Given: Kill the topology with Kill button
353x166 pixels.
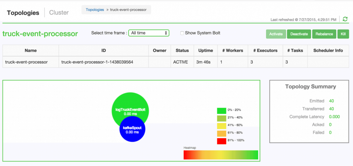Looking at the screenshot, I should coord(343,34).
